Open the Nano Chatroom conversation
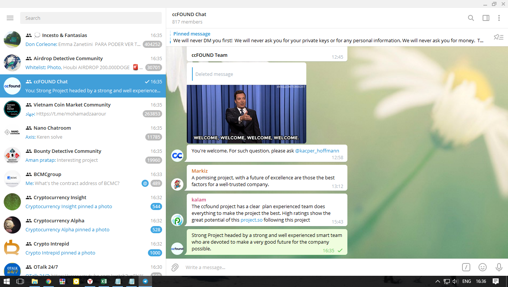This screenshot has height=287, width=508. [83, 132]
